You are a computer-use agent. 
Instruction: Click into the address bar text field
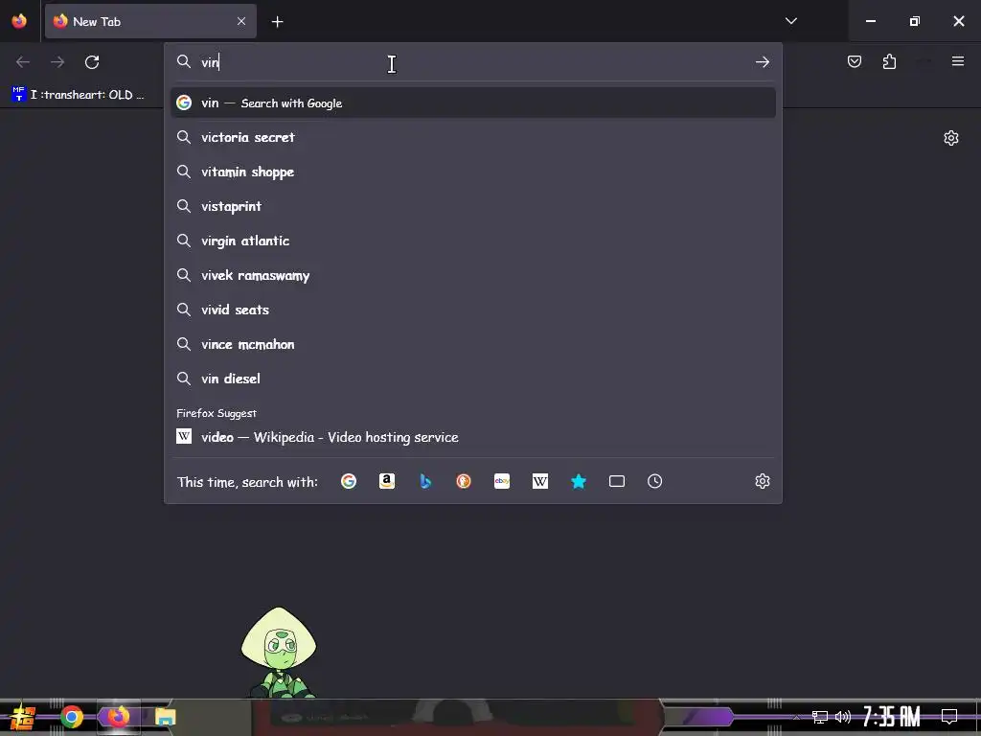click(475, 62)
